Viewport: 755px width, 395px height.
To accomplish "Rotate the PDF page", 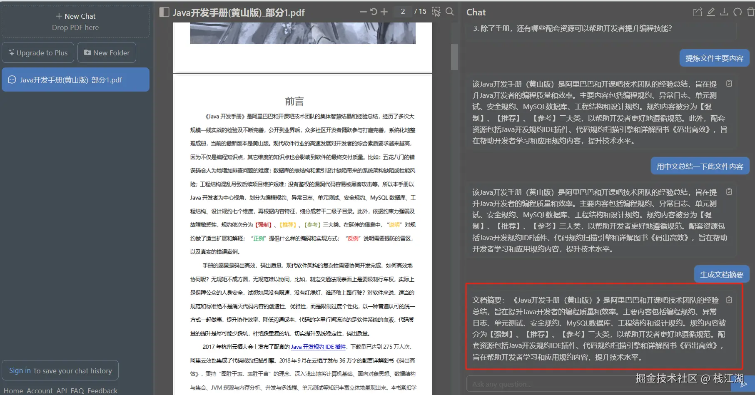I will coord(374,12).
